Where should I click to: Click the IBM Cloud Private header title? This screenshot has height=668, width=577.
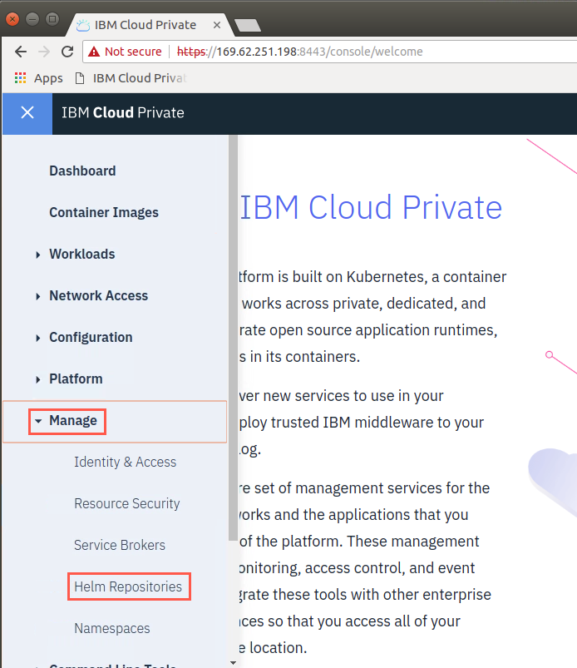coord(123,113)
